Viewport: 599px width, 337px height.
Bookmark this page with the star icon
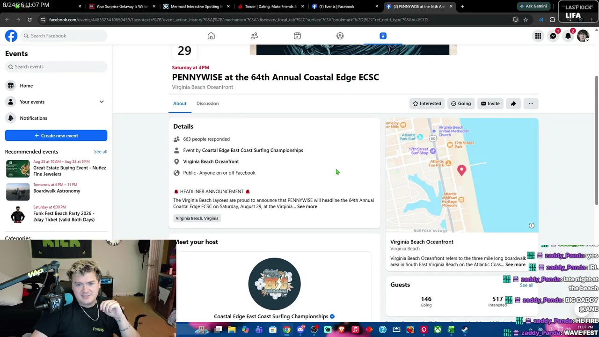[x=526, y=20]
